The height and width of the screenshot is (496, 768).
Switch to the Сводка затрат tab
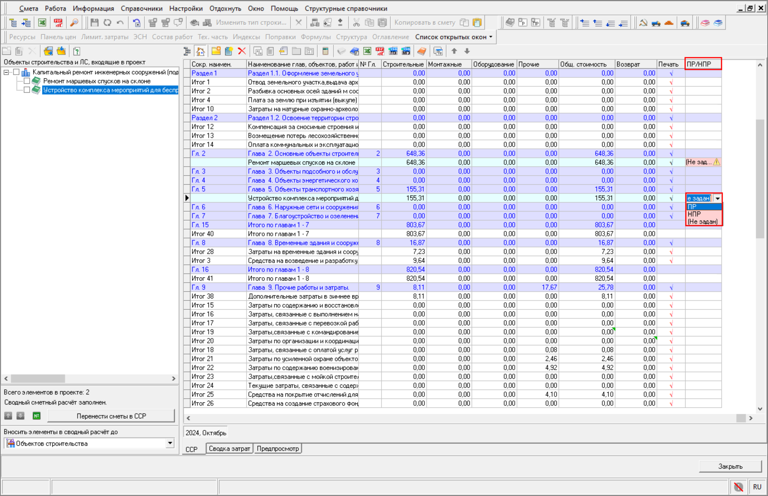(229, 448)
